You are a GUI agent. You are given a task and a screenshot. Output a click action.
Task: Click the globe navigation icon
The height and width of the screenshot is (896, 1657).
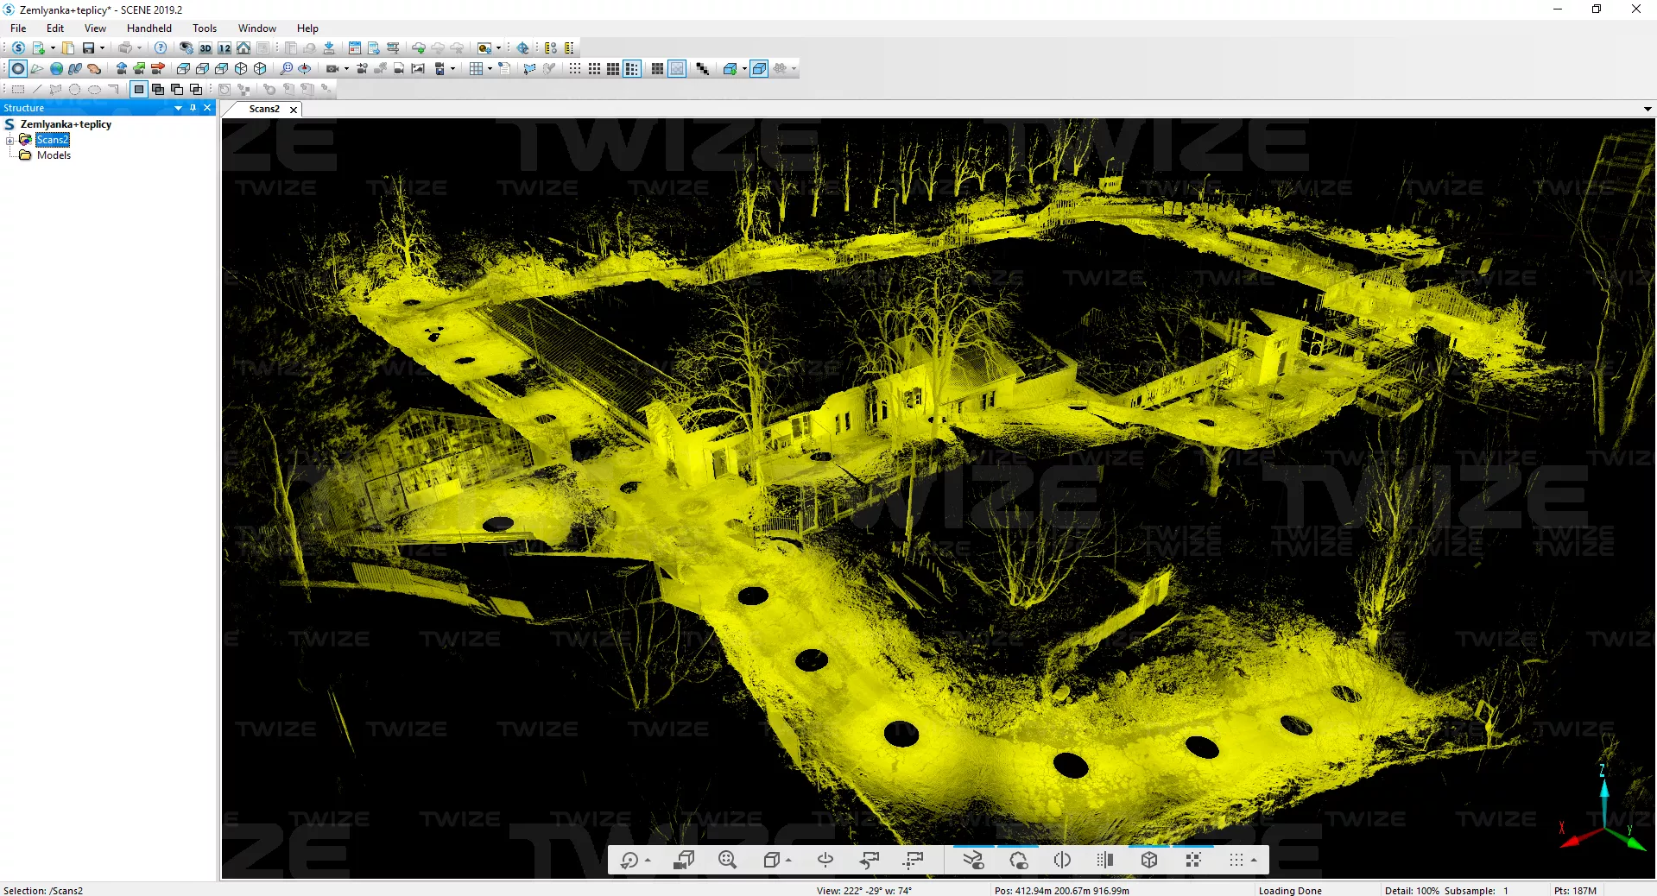[x=56, y=69]
